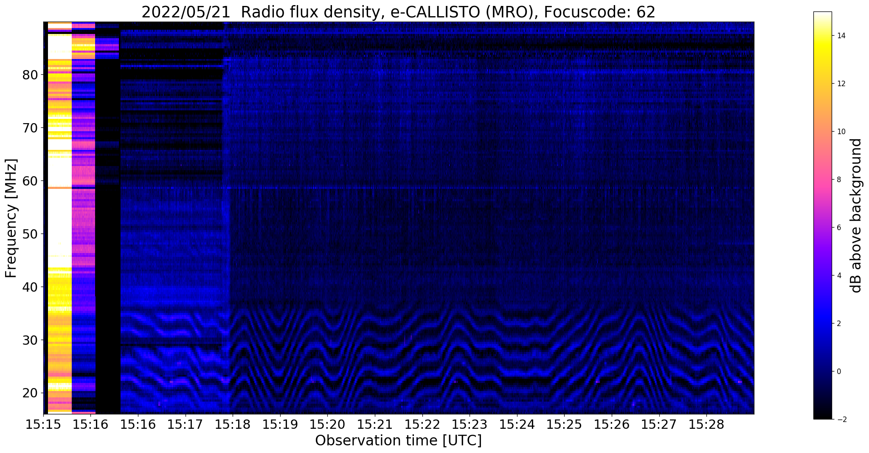The height and width of the screenshot is (453, 869).
Task: Click the colorbar tick value 12
Action: [x=841, y=84]
